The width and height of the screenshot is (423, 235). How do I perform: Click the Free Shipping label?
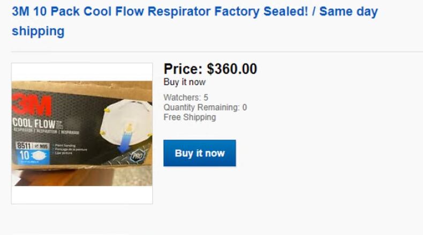(x=190, y=117)
